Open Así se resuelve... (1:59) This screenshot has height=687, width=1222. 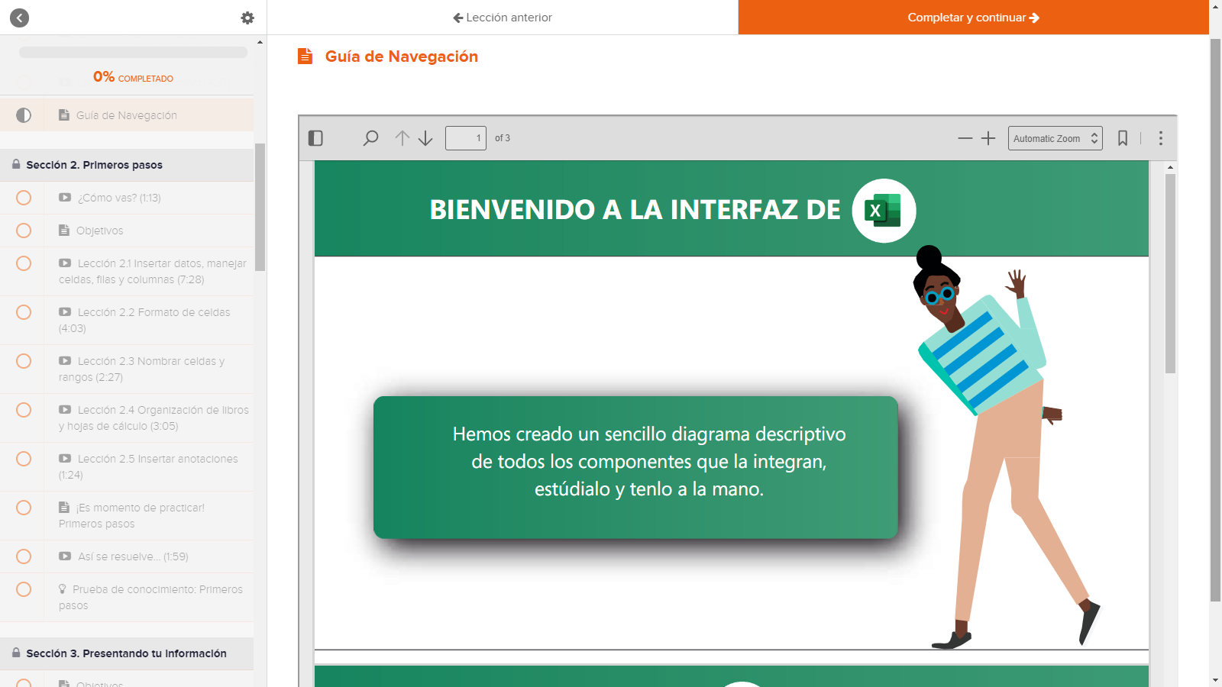pyautogui.click(x=127, y=556)
